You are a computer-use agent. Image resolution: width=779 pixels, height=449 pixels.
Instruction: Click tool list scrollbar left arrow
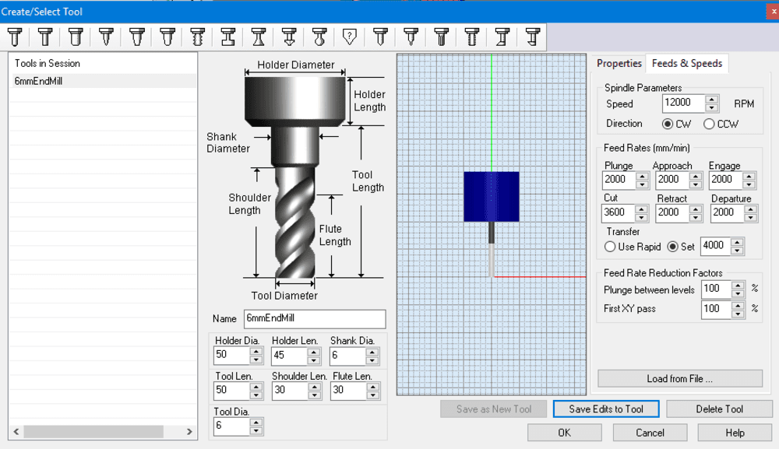pyautogui.click(x=16, y=432)
